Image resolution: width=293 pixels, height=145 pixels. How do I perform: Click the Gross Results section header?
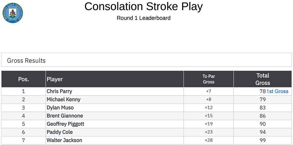click(26, 60)
